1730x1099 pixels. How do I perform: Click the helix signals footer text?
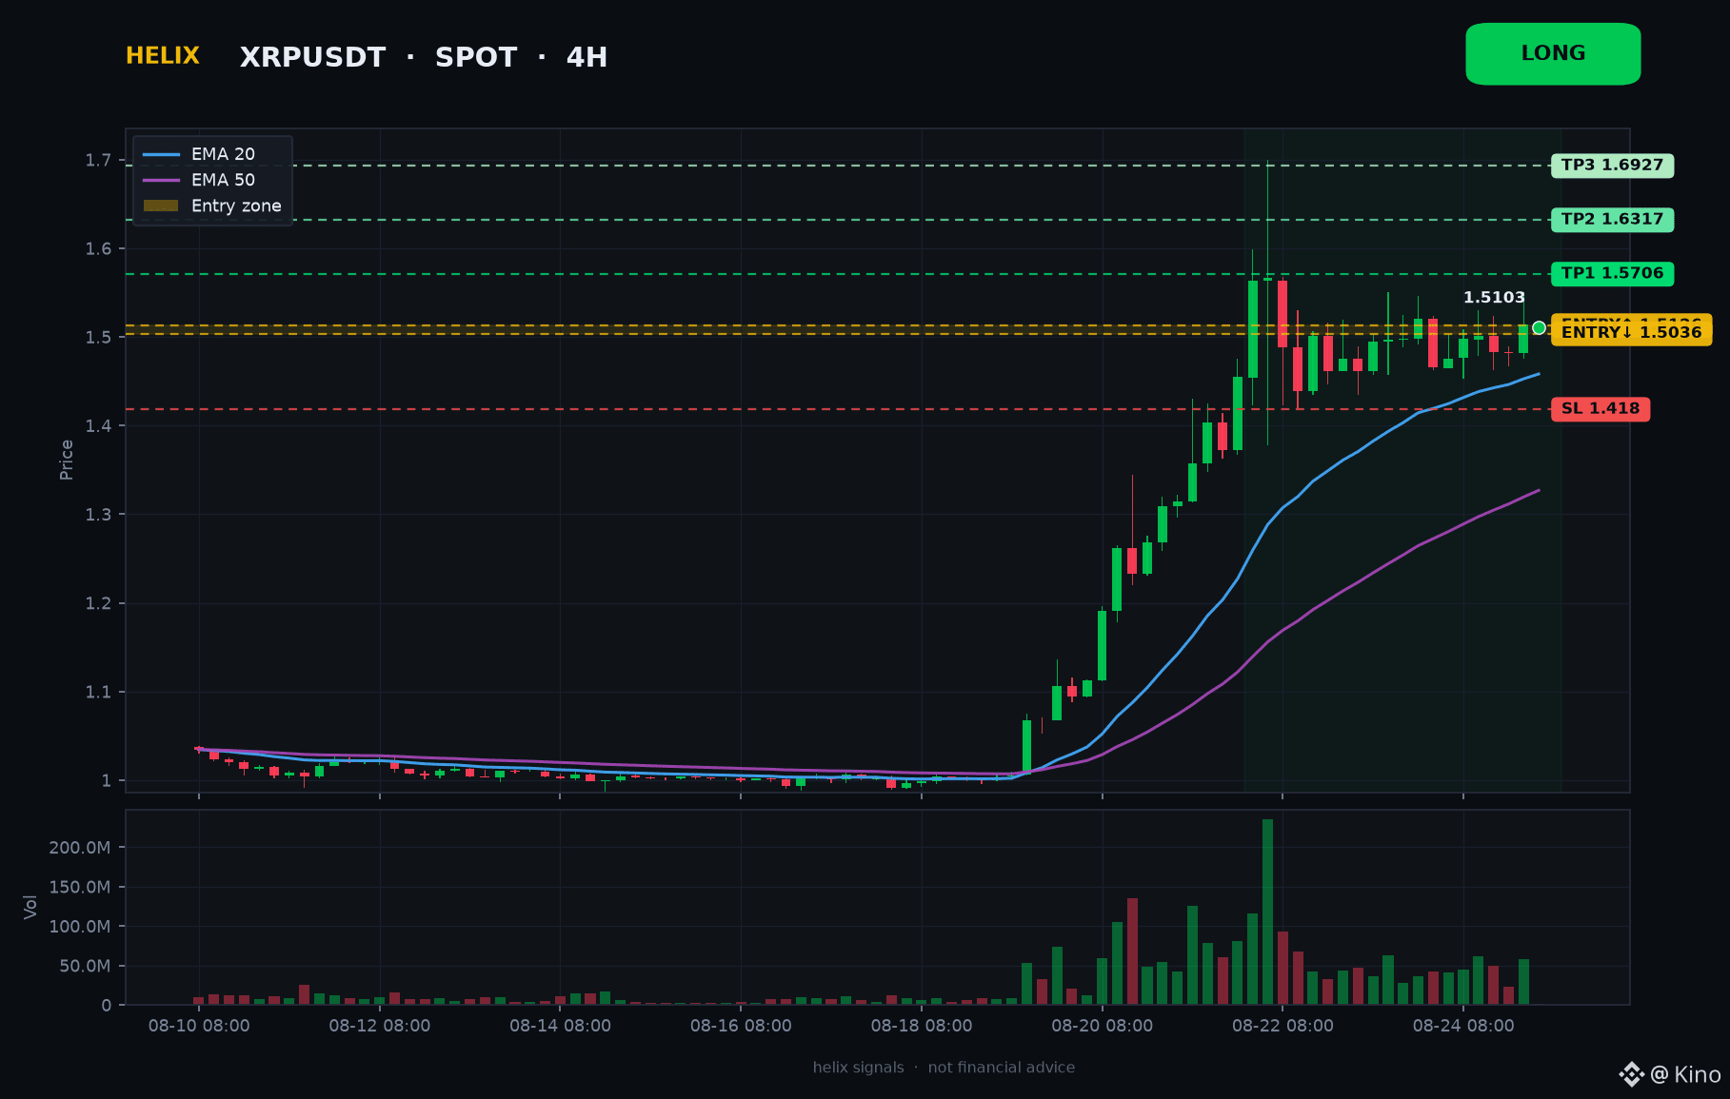(x=858, y=1068)
